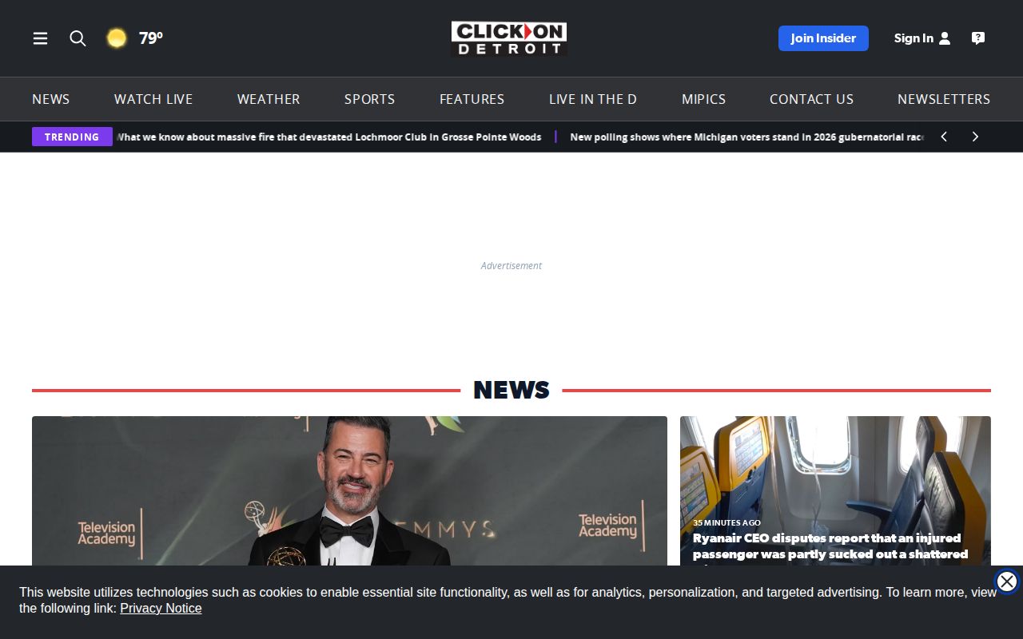Open trending story on Michigan gubernatorial polling
The image size is (1023, 639).
(746, 137)
